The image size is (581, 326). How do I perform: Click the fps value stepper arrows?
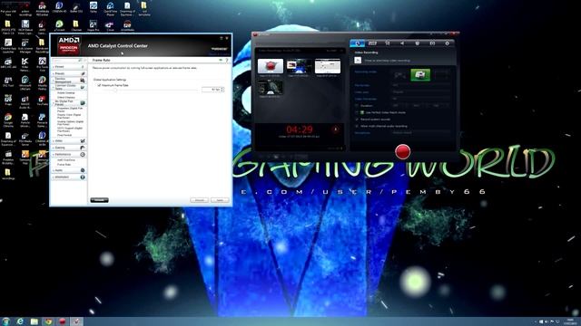click(x=222, y=90)
